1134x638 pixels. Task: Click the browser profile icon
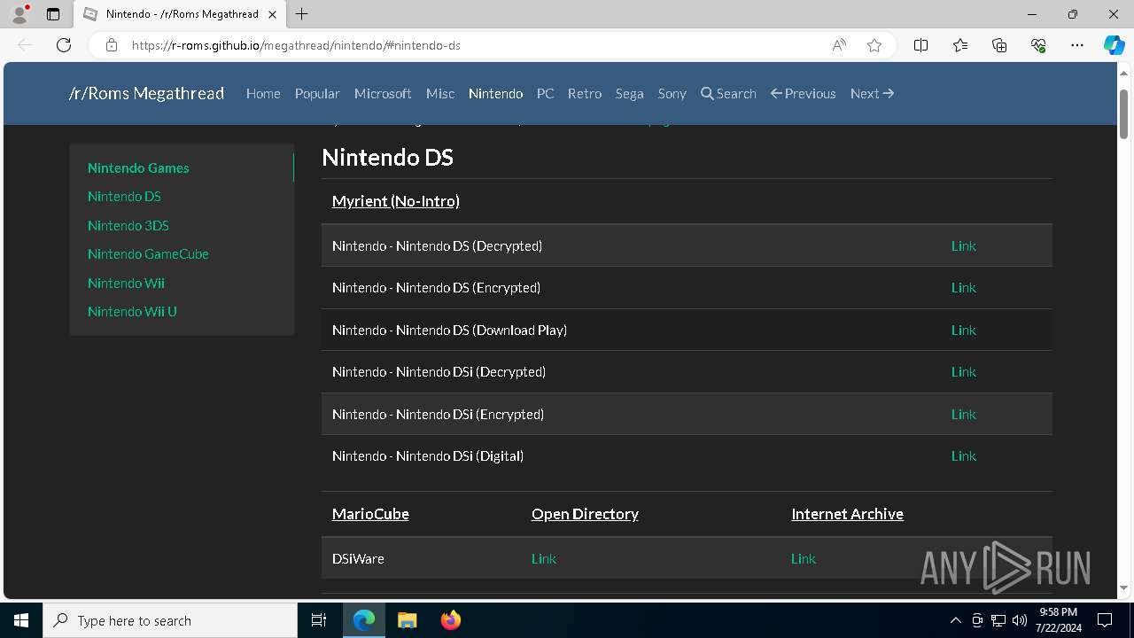click(19, 14)
